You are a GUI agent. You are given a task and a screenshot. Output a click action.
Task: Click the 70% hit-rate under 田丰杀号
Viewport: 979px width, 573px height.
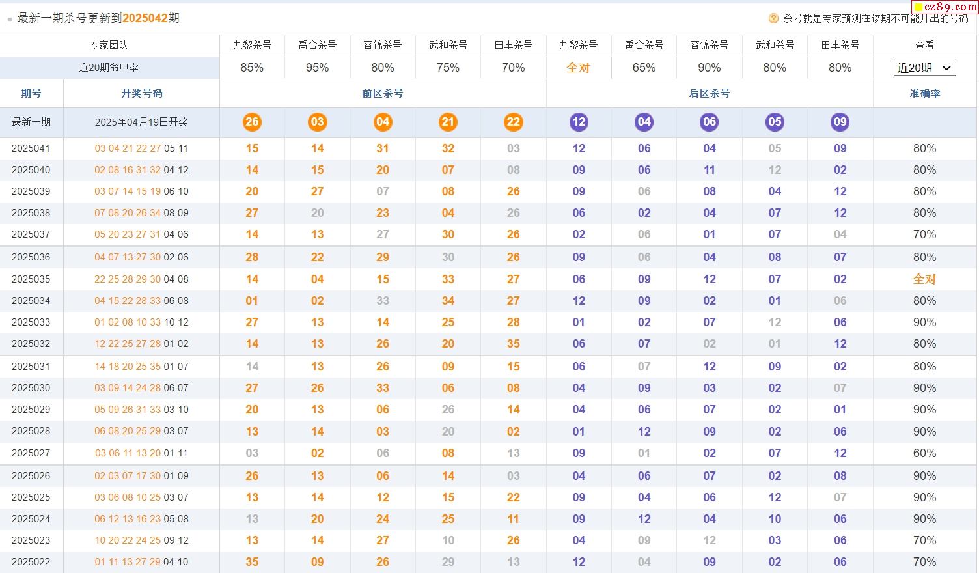[514, 68]
